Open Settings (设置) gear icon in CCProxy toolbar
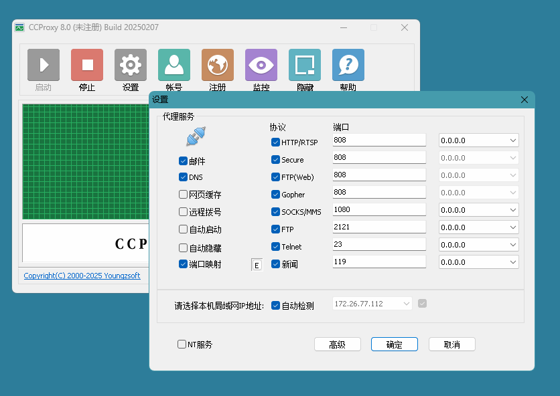Image resolution: width=560 pixels, height=396 pixels. tap(131, 65)
